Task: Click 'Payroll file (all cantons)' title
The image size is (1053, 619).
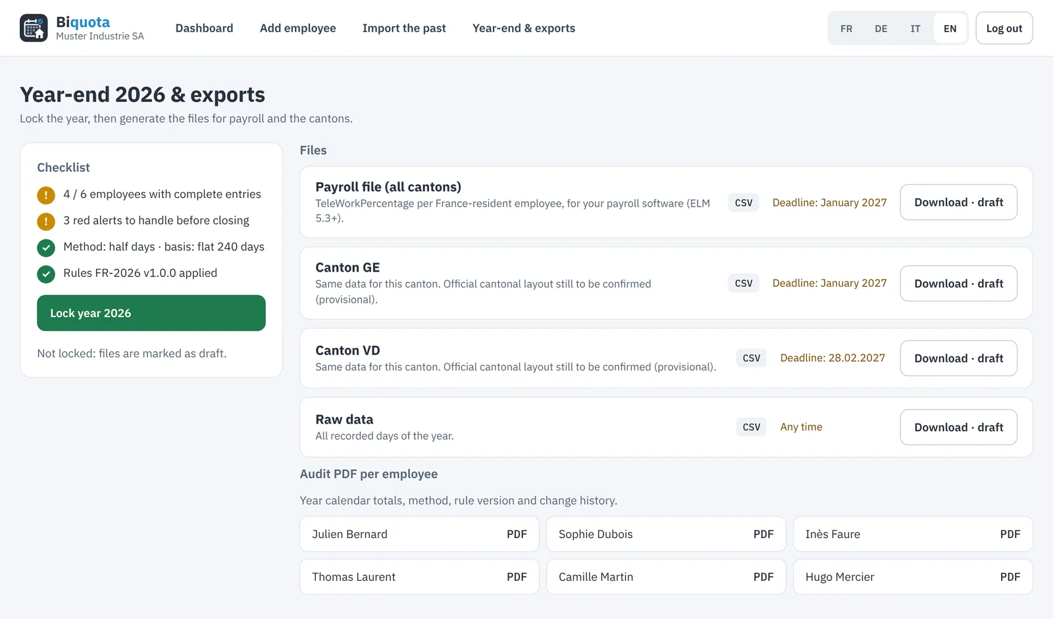Action: [388, 187]
